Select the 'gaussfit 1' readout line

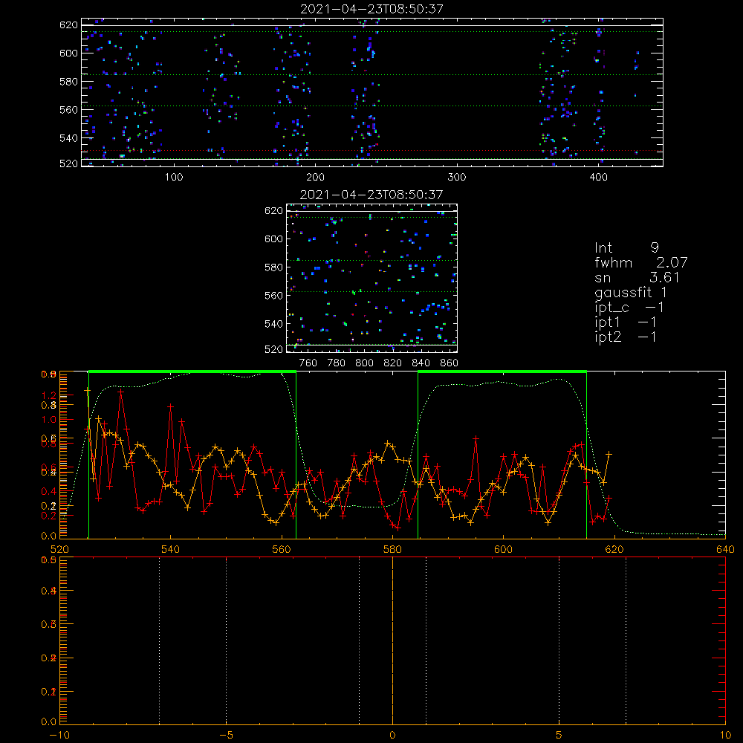(631, 292)
